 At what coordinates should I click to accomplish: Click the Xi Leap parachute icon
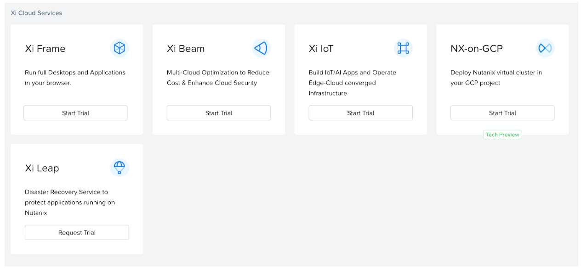120,168
